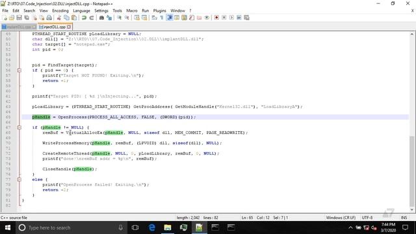Open the Window menu
This screenshot has height=234, width=416.
coord(177,10)
